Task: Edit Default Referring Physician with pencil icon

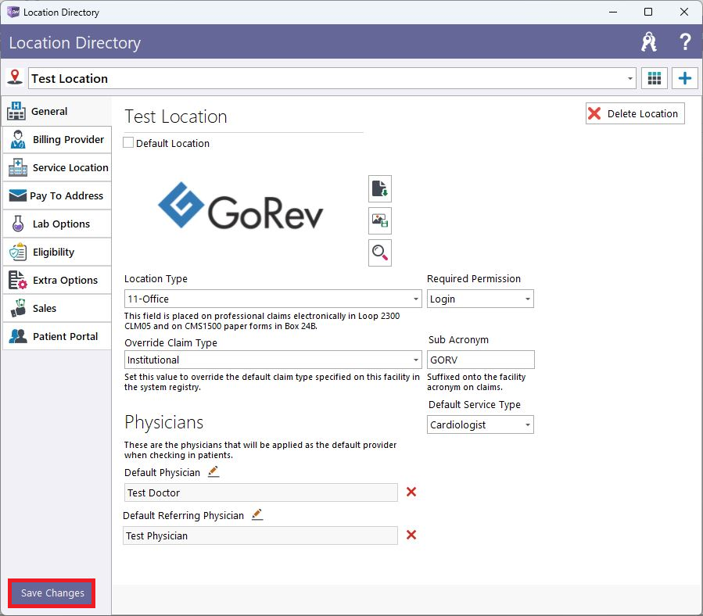Action: pyautogui.click(x=257, y=514)
